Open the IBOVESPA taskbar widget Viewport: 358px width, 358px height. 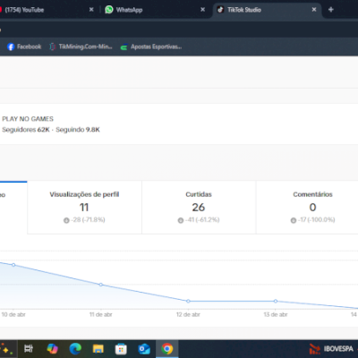pos(332,348)
